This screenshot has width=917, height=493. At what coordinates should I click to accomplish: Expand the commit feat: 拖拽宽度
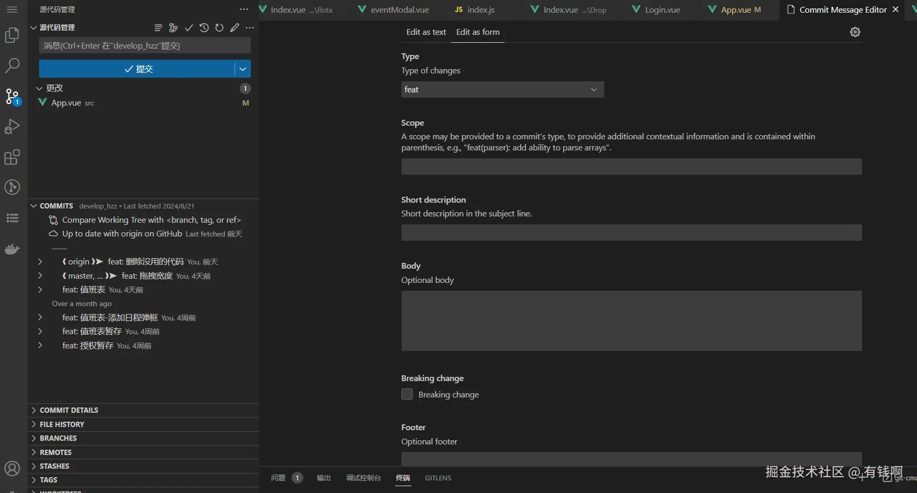coord(40,276)
